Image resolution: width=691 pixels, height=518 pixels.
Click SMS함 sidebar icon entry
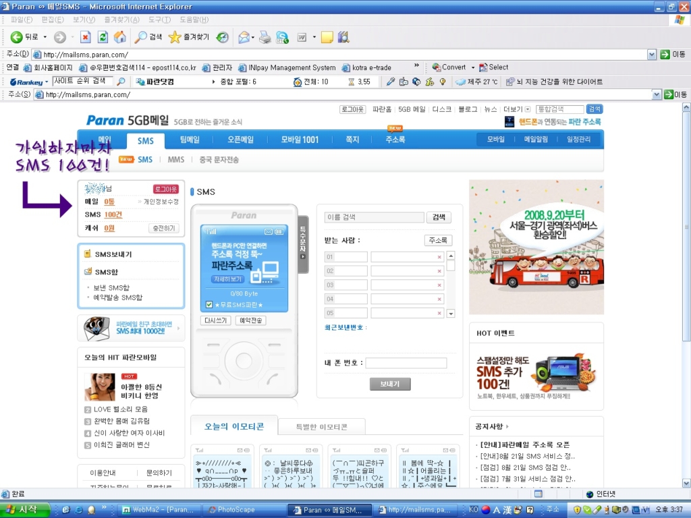[x=101, y=272]
